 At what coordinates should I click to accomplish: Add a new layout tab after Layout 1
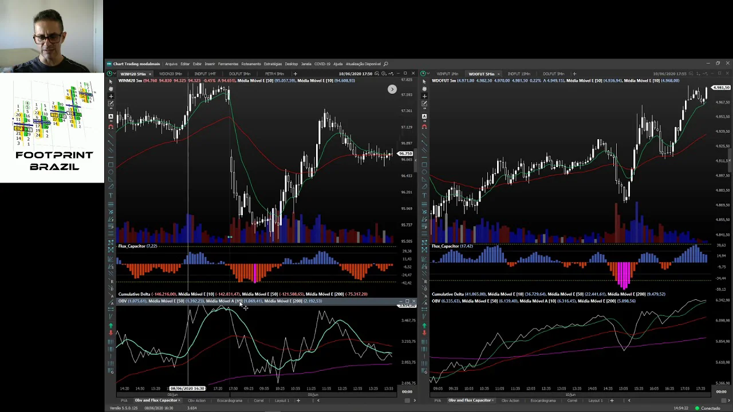[x=298, y=401]
